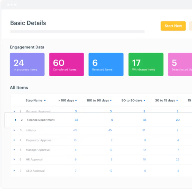Sort by Step Name column arrow
The height and width of the screenshot is (189, 192).
coord(45,101)
